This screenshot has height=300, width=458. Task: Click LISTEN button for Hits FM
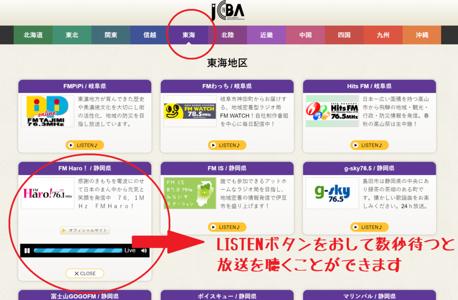[369, 145]
